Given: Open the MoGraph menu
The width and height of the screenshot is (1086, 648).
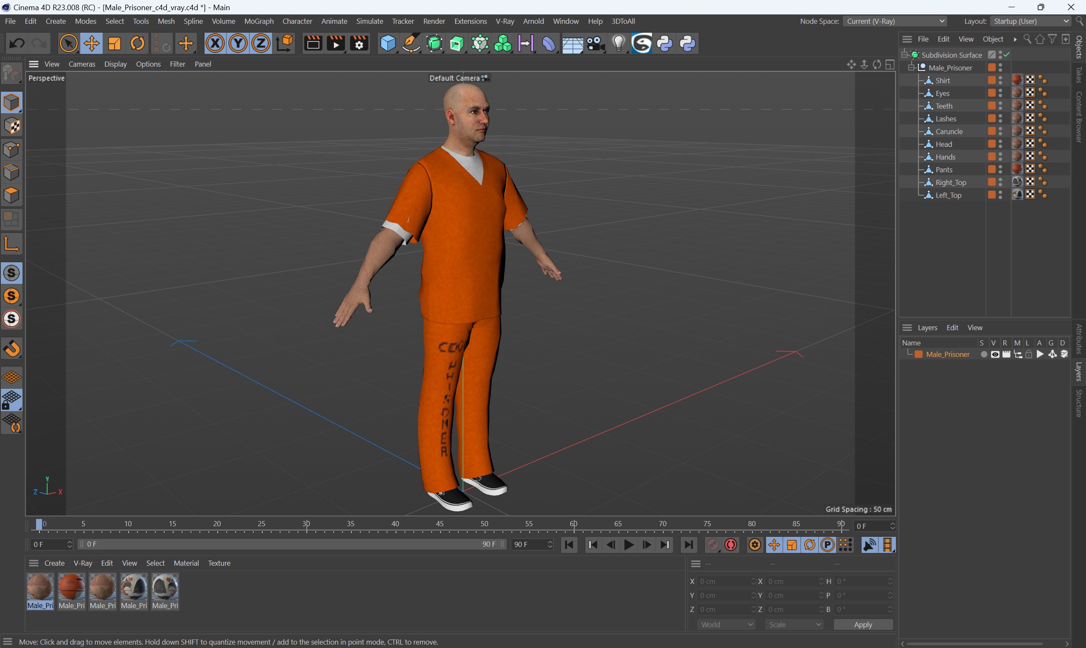Looking at the screenshot, I should click(x=258, y=21).
